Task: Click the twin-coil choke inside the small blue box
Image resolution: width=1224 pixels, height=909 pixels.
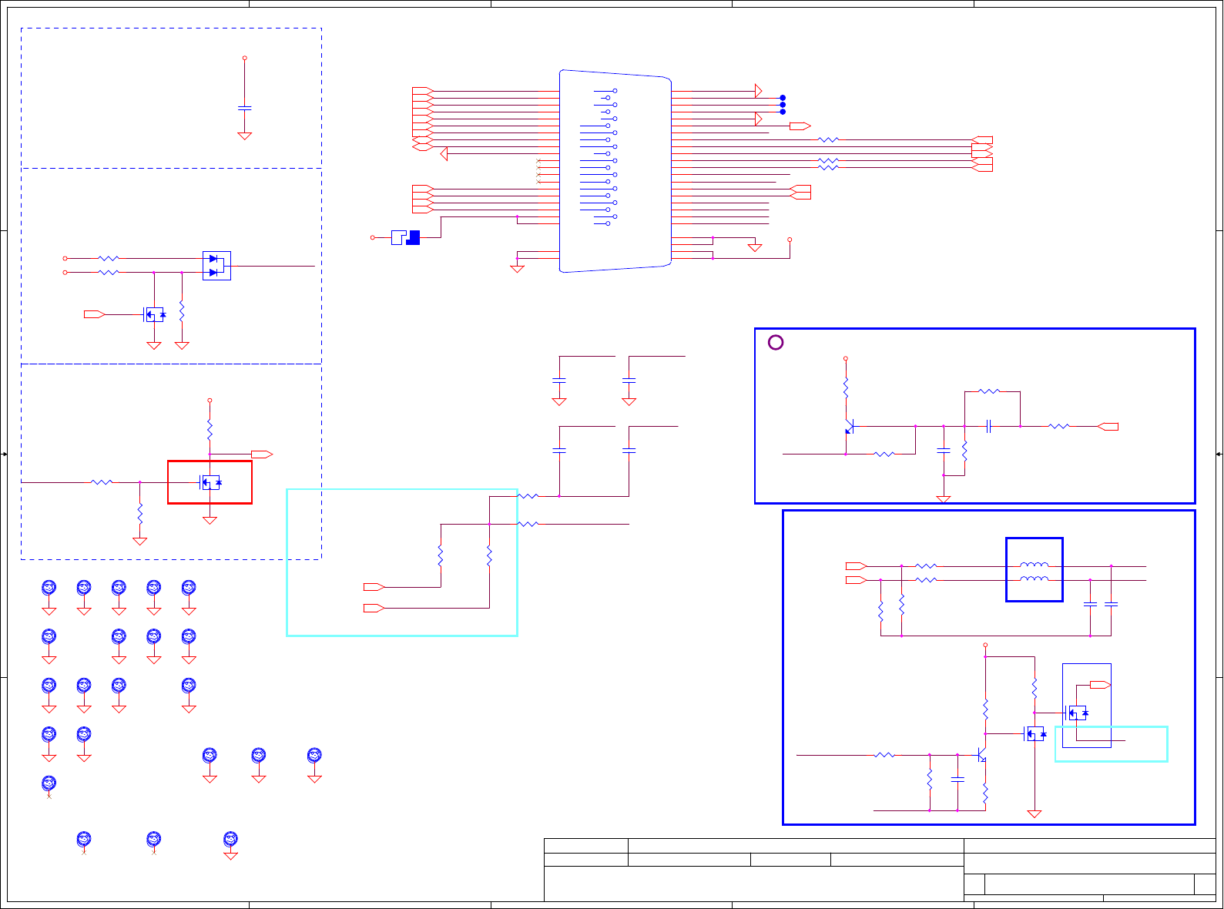Action: pos(1034,572)
